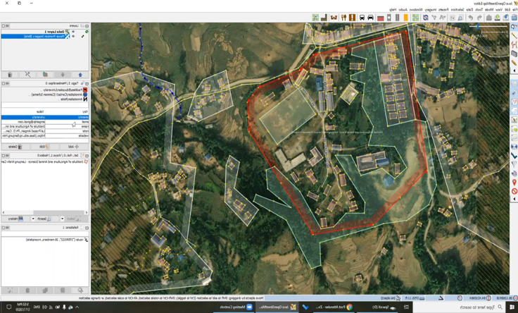Click the green grid icon at toolbar end
The height and width of the screenshot is (313, 518).
point(315,18)
